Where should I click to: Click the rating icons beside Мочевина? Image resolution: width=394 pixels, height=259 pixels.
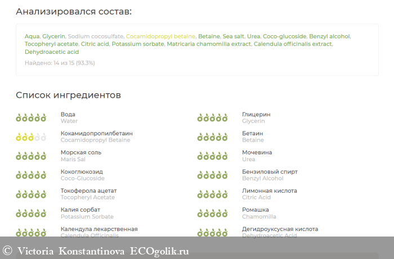[x=212, y=156]
